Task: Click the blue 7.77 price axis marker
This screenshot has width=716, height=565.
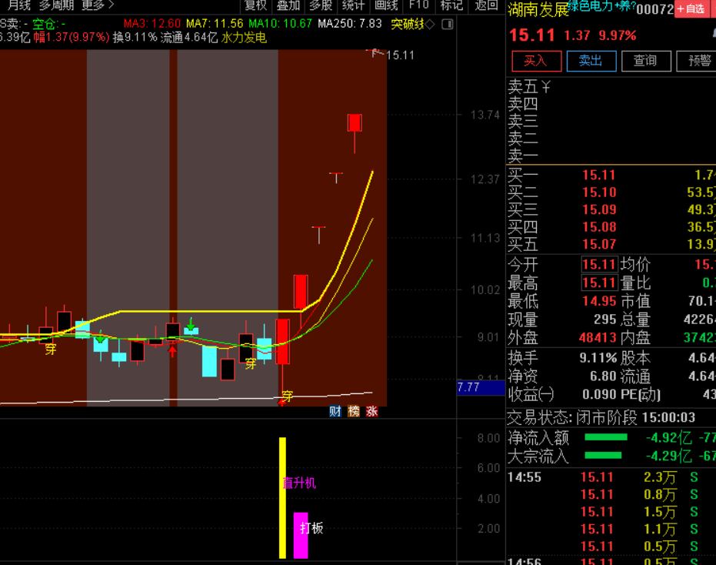Action: click(x=469, y=387)
